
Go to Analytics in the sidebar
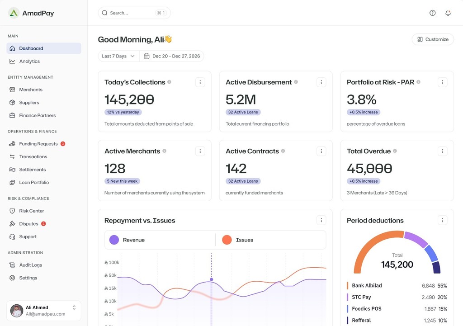tap(29, 61)
